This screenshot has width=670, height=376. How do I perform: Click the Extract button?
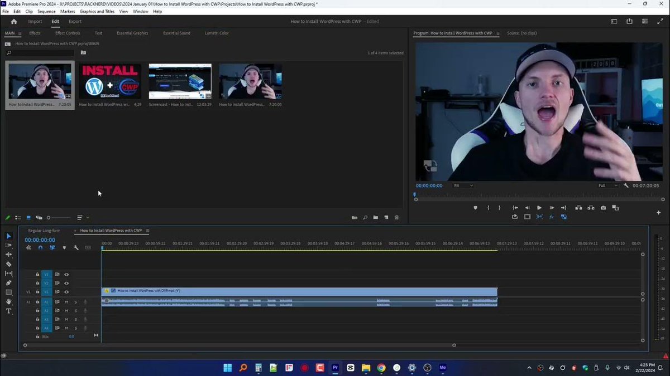591,208
